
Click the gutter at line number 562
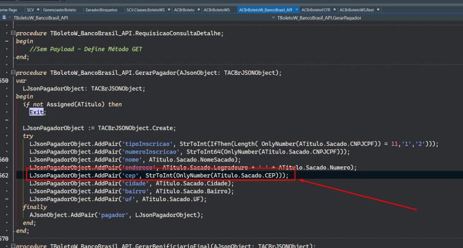pos(4,175)
